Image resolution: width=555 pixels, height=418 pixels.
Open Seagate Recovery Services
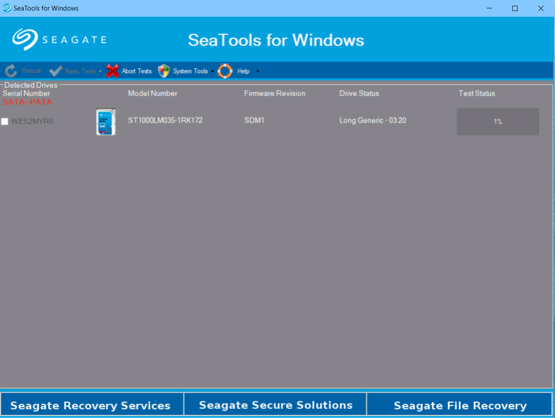tap(92, 403)
